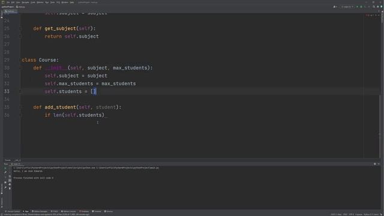Hide the Run panel with minimize icon
Image resolution: width=384 pixels, height=216 pixels.
379,164
